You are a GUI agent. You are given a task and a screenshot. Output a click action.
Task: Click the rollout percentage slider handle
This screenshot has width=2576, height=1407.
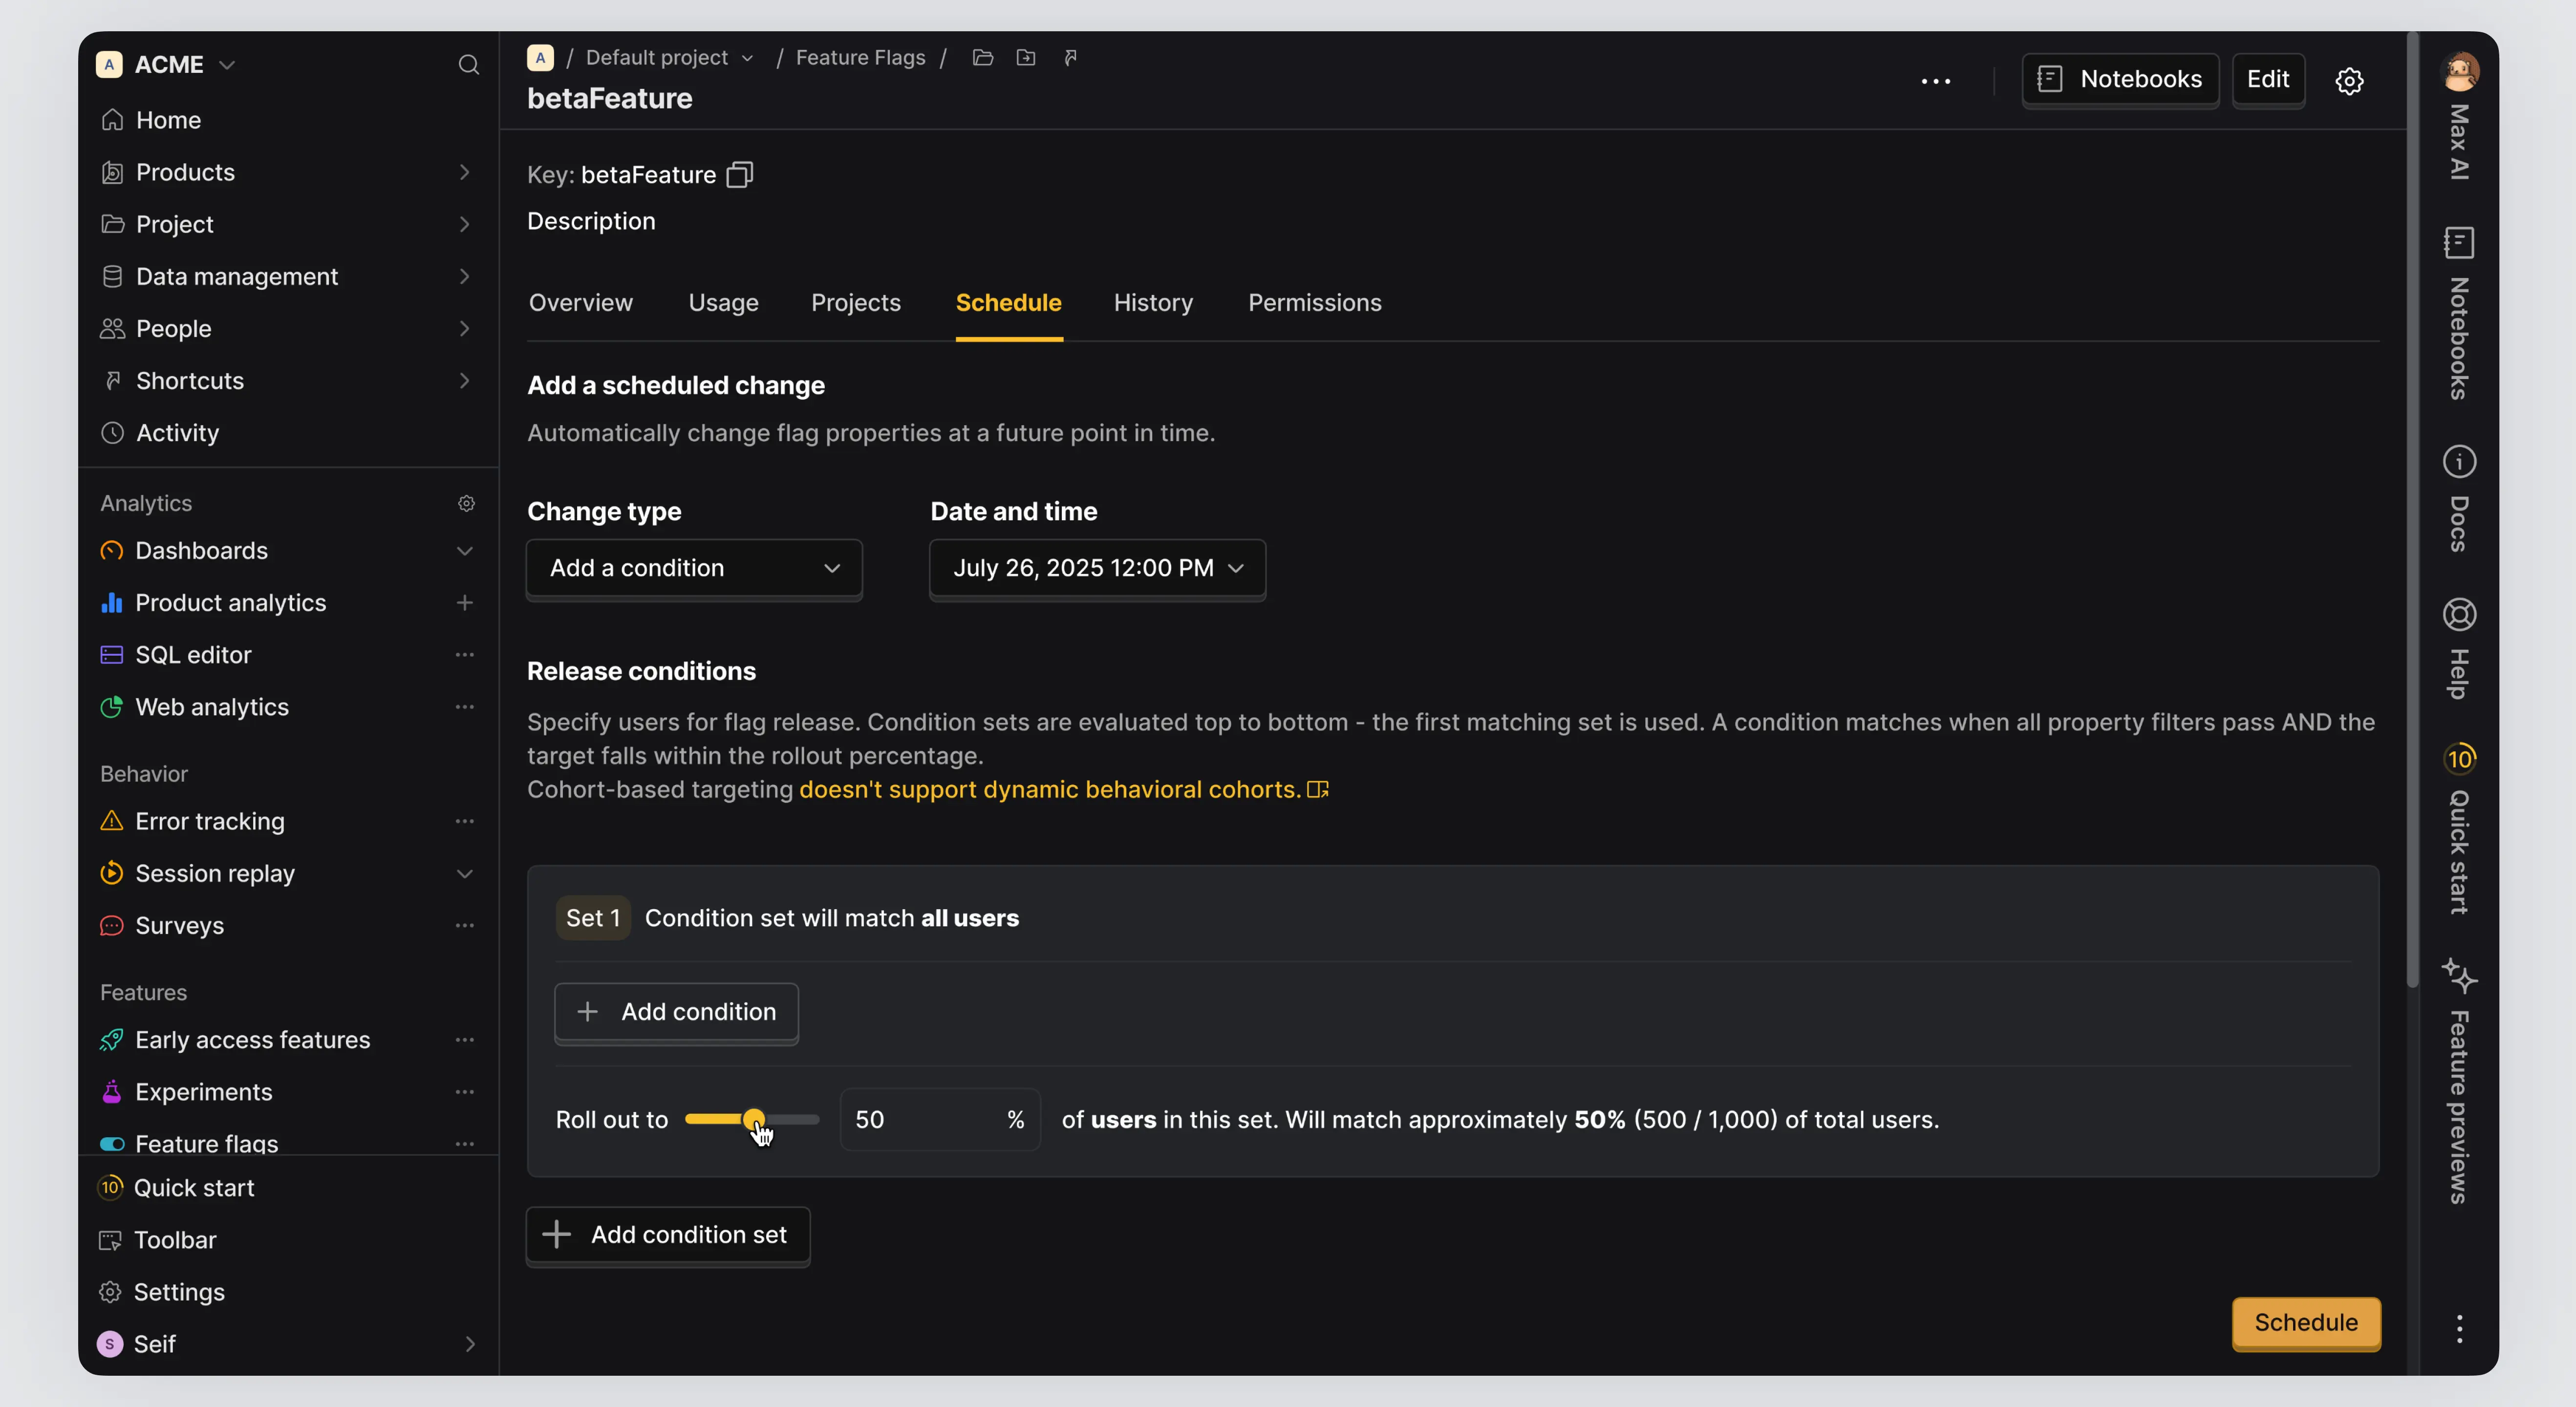tap(754, 1119)
